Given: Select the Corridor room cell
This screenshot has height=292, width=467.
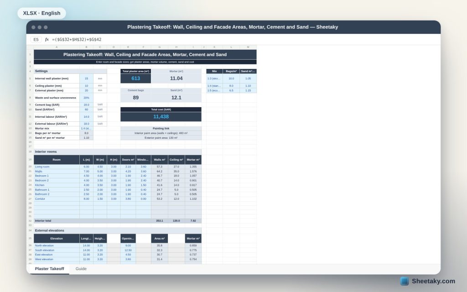Looking at the screenshot, I should point(57,199).
